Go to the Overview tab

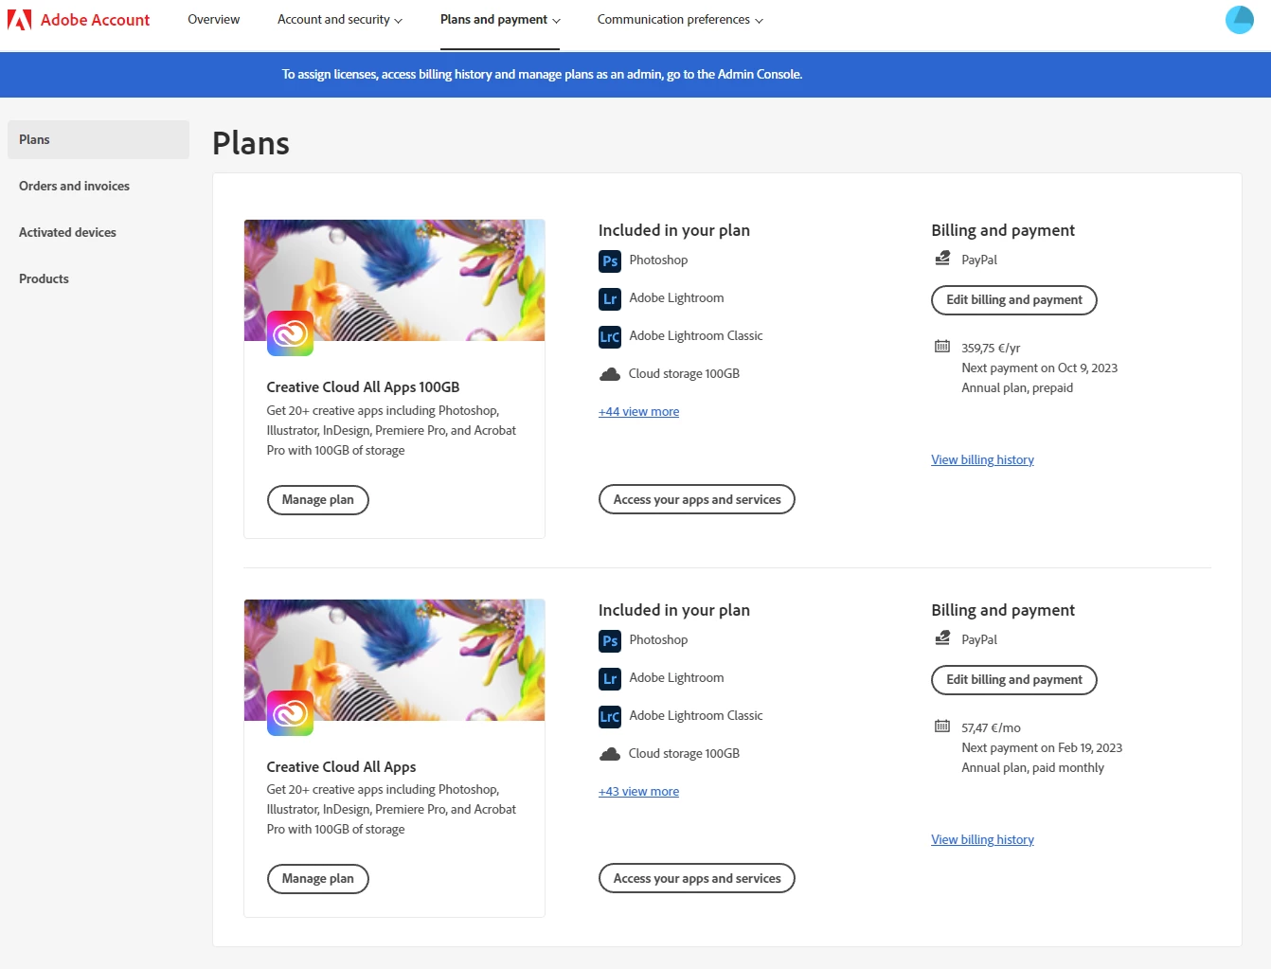click(213, 19)
